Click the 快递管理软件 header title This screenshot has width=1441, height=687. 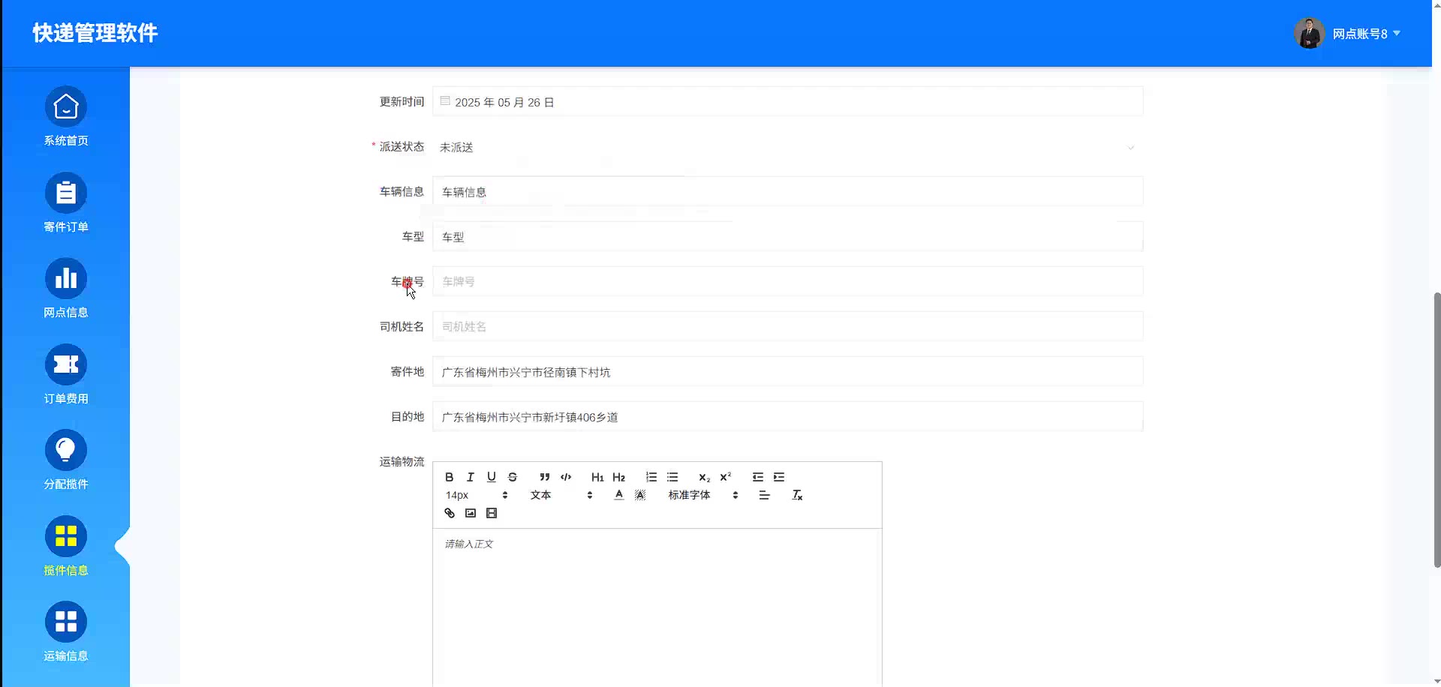[95, 33]
